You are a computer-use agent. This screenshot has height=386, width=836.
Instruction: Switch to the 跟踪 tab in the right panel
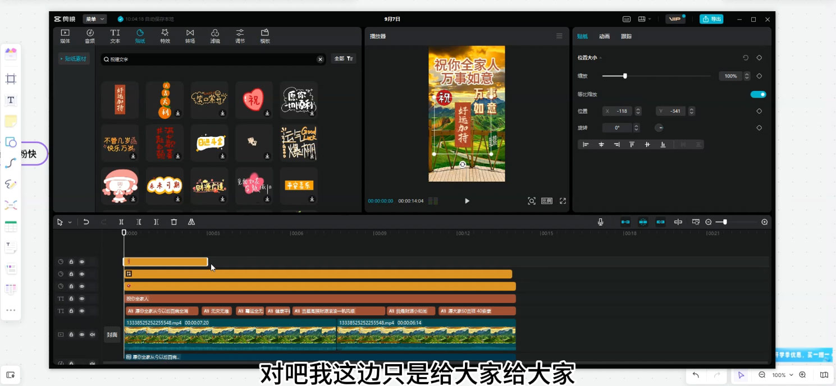point(627,36)
